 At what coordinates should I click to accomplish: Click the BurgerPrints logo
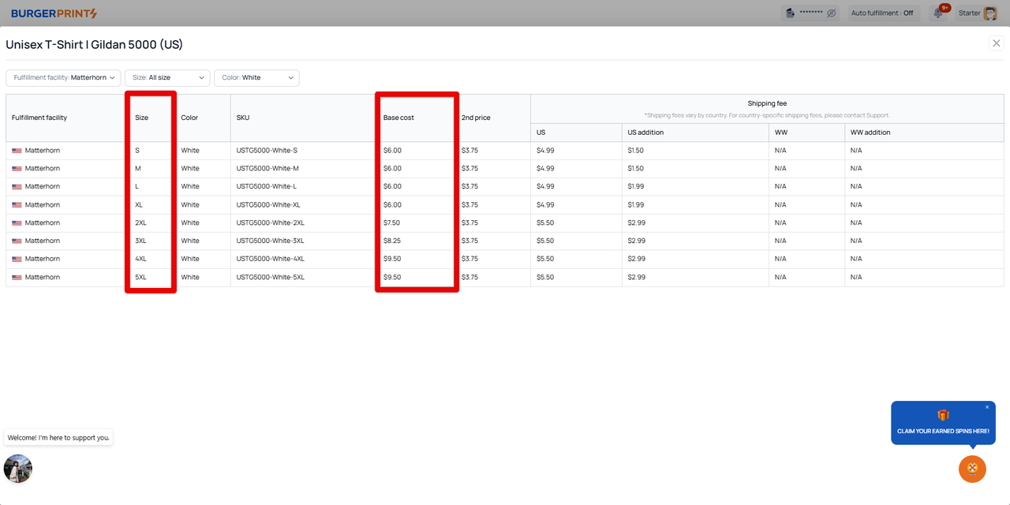pyautogui.click(x=54, y=13)
